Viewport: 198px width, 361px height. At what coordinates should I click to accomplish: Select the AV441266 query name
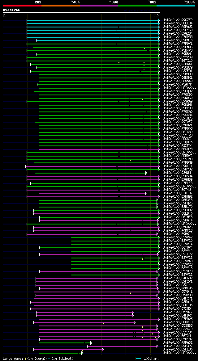pyautogui.click(x=11, y=10)
